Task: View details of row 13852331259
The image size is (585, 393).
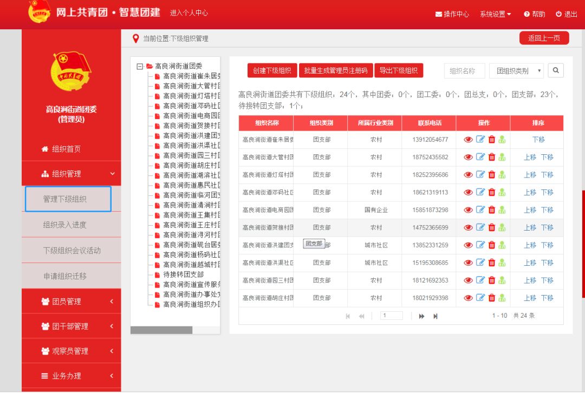Action: tap(468, 245)
